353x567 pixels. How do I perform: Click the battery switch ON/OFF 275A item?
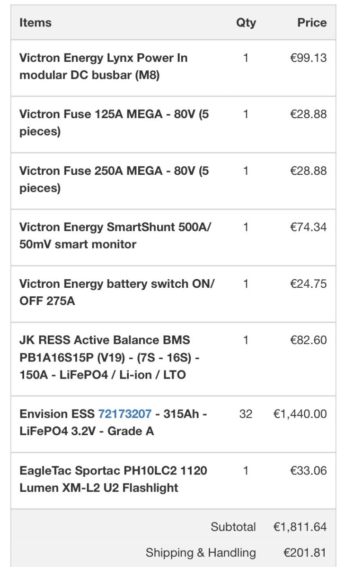(116, 292)
